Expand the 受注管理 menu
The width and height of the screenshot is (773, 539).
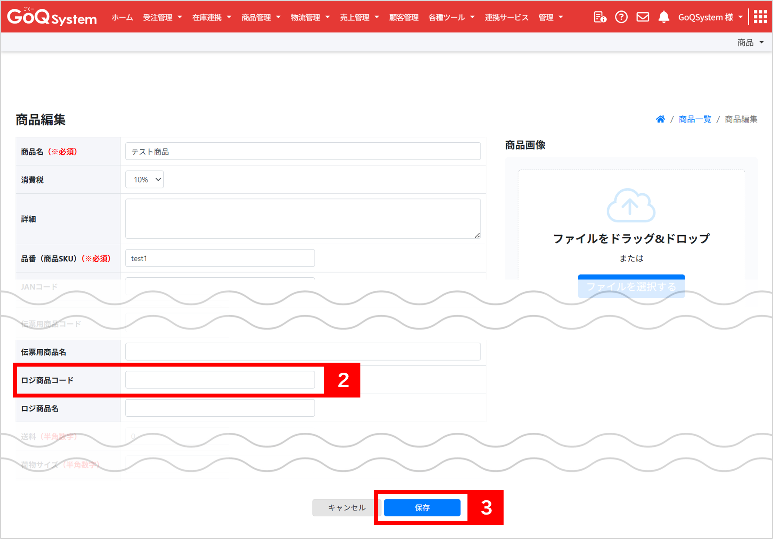pos(162,17)
